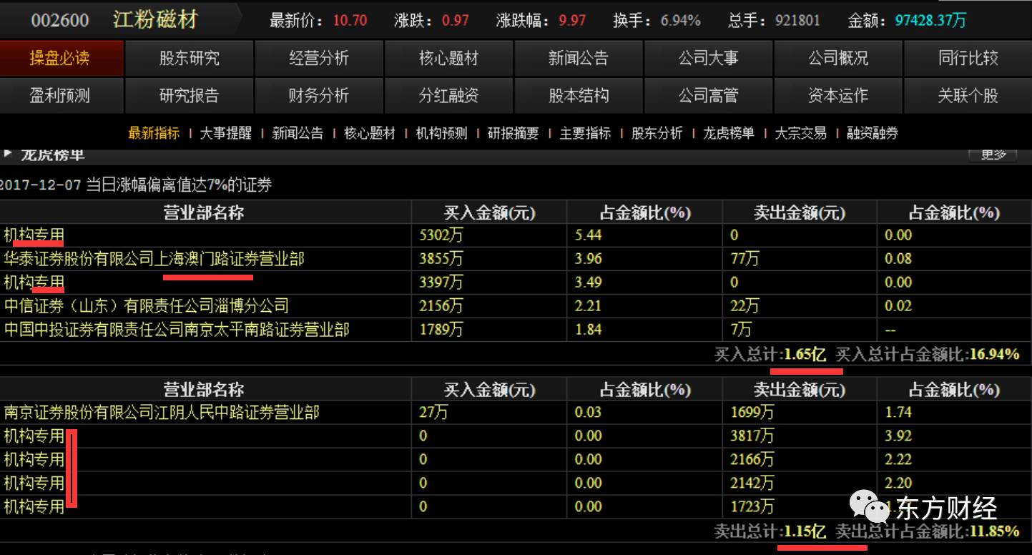Viewport: 1032px width, 555px height.
Task: Select 南京证券江阴人民中路证券营业部 row name
Action: coord(162,413)
